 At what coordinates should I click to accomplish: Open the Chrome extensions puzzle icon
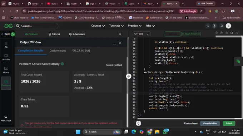(x=223, y=11)
